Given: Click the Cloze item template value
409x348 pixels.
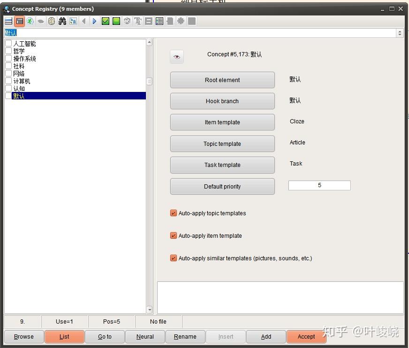Looking at the screenshot, I should click(x=297, y=121).
